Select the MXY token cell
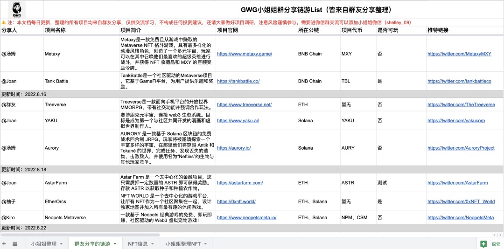This screenshot has height=249, width=504. coord(358,54)
